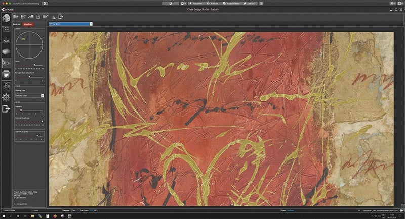Viewport: 405px width, 219px height.
Task: Click the small icon right of Extras menu
Action: pos(261,4)
